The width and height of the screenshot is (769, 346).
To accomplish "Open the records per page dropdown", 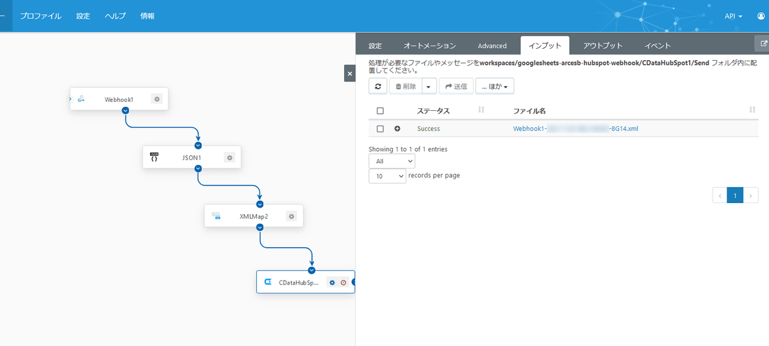I will pos(387,176).
